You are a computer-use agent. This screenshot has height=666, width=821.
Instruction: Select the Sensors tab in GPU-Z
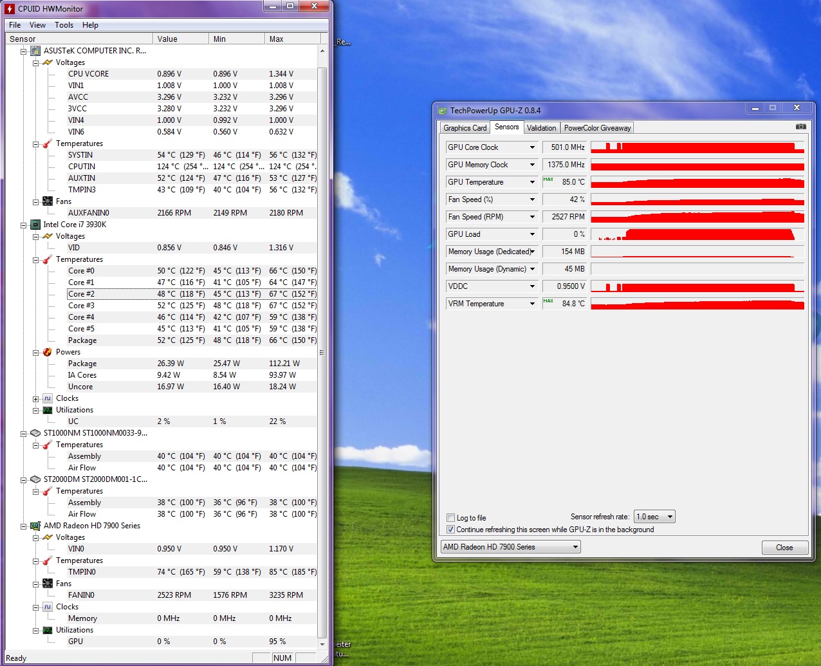[x=506, y=127]
